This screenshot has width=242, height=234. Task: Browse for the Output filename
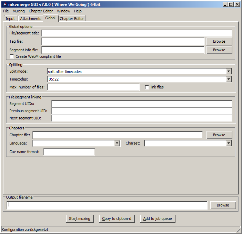pos(223,205)
